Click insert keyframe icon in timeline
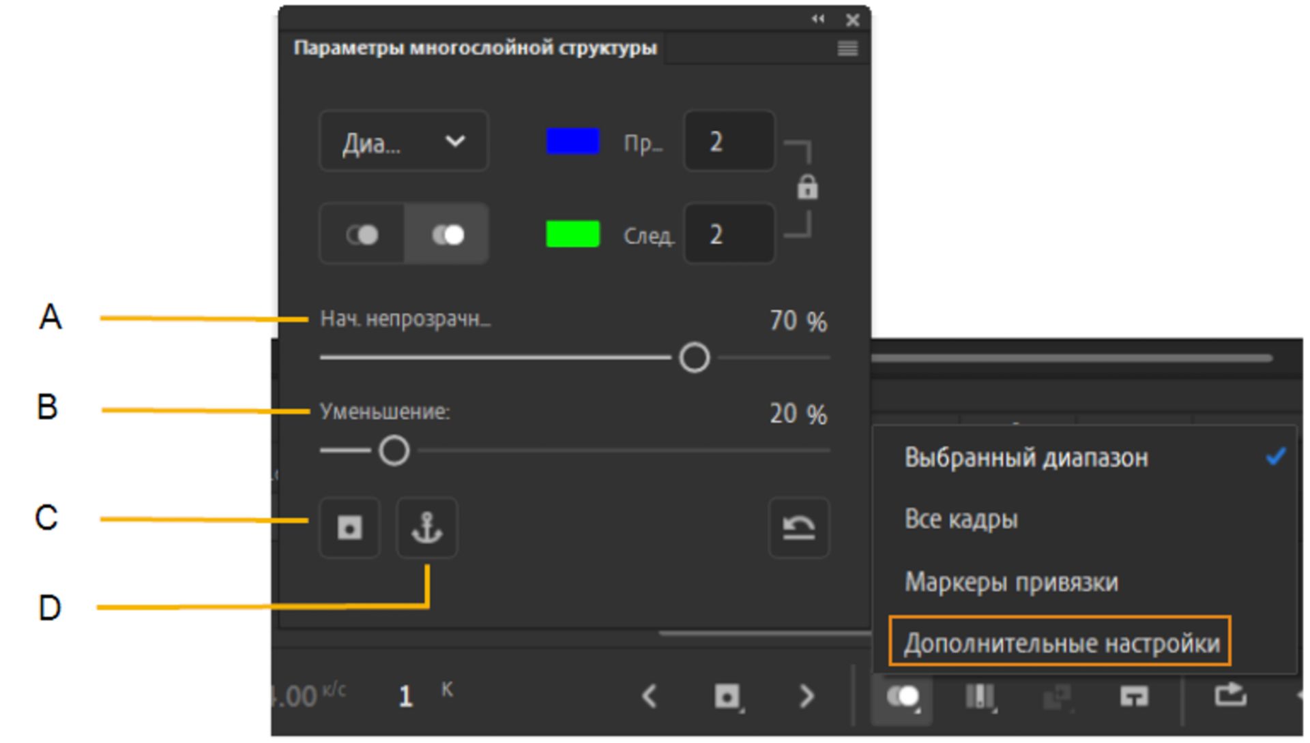Viewport: 1310px width, 743px height. point(728,697)
